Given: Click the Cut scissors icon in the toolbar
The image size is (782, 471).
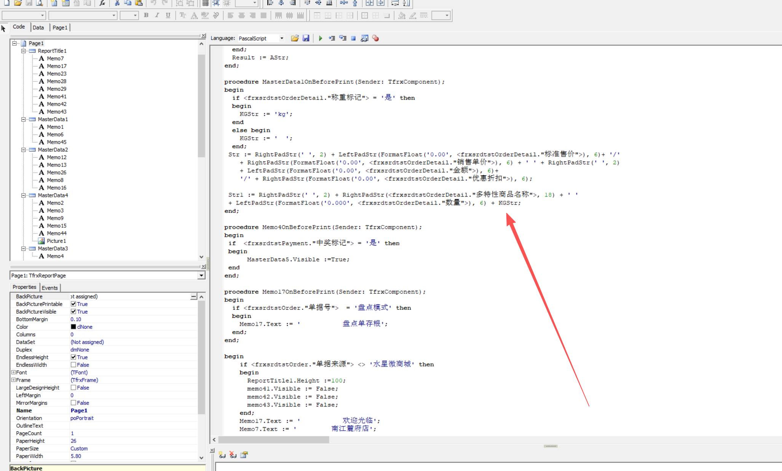Looking at the screenshot, I should coord(117,3).
